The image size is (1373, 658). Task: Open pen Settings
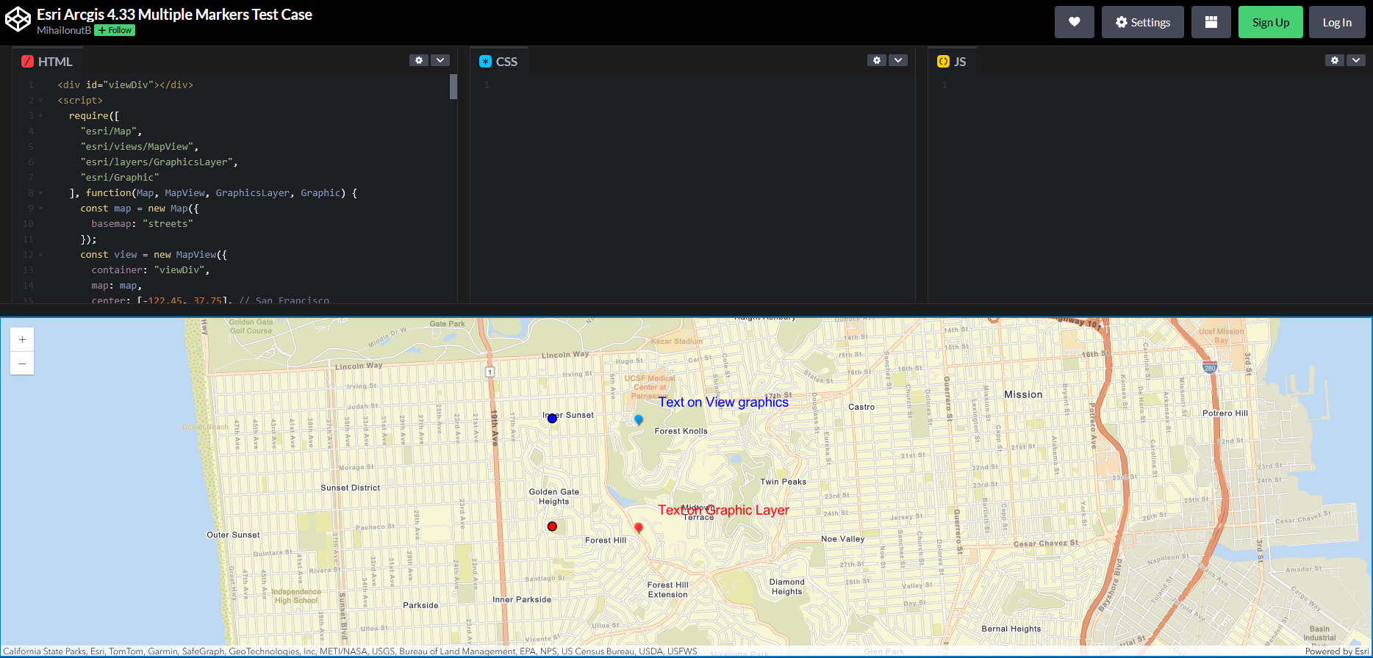[1142, 22]
